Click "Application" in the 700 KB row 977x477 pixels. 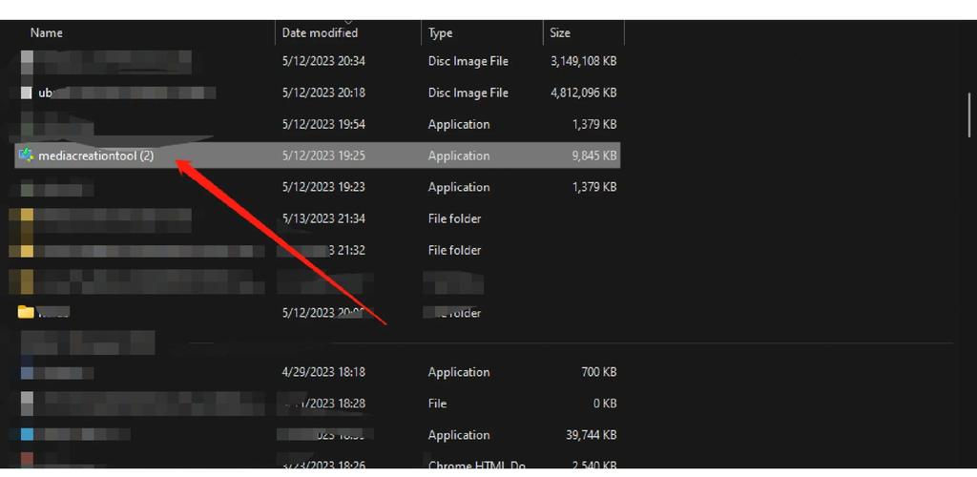(x=459, y=372)
